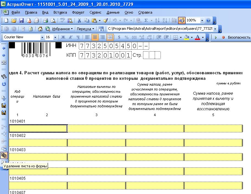This screenshot has height=194, width=251.
Task: Open the Courier New font dropdown
Action: coord(42,37)
